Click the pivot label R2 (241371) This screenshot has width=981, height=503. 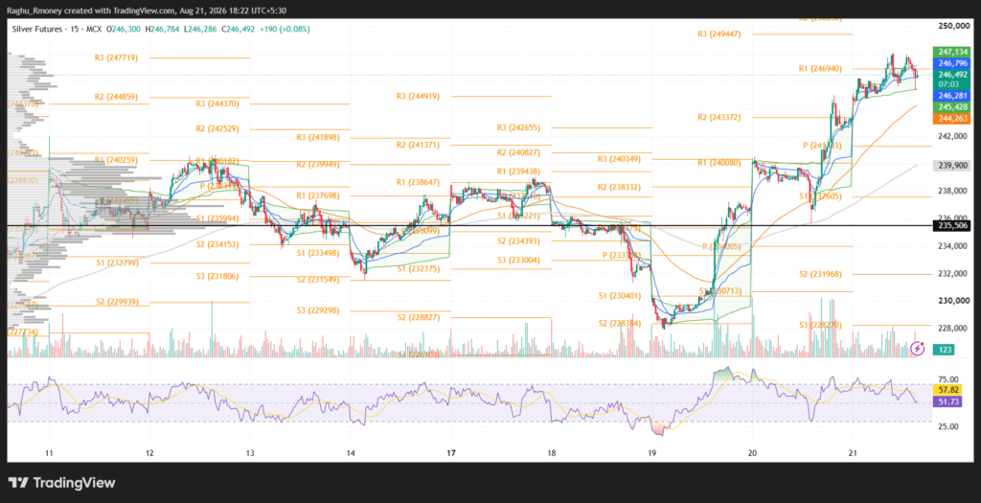418,145
